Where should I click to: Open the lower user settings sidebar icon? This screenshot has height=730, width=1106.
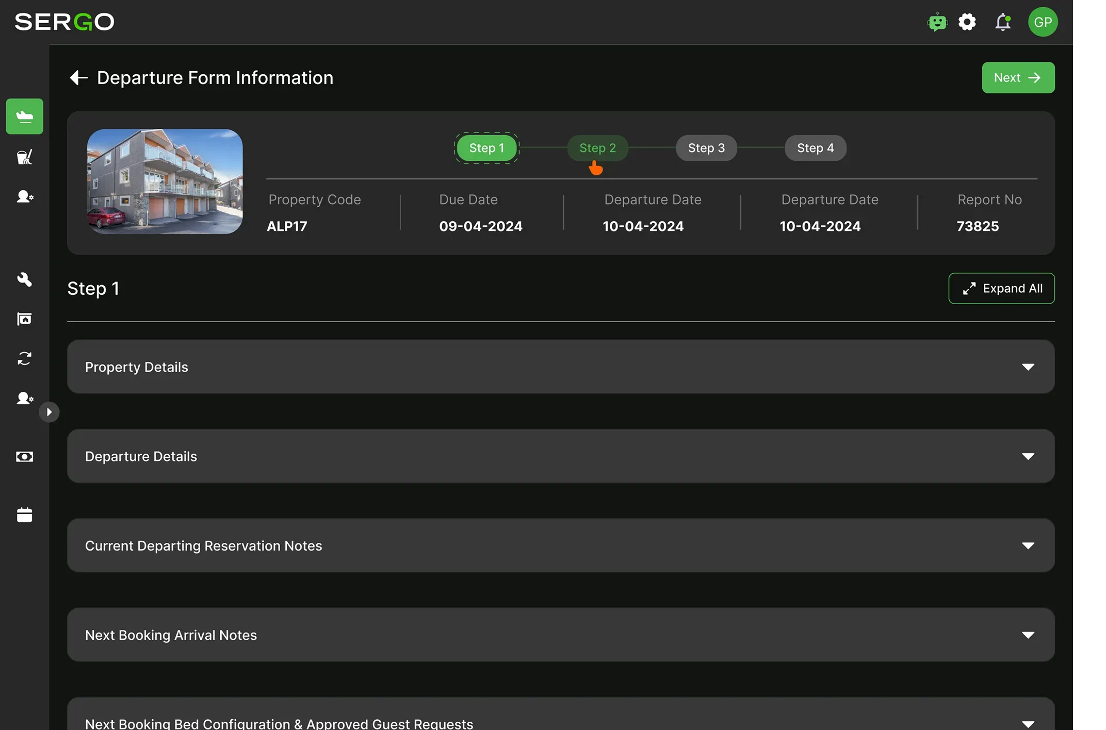(25, 398)
